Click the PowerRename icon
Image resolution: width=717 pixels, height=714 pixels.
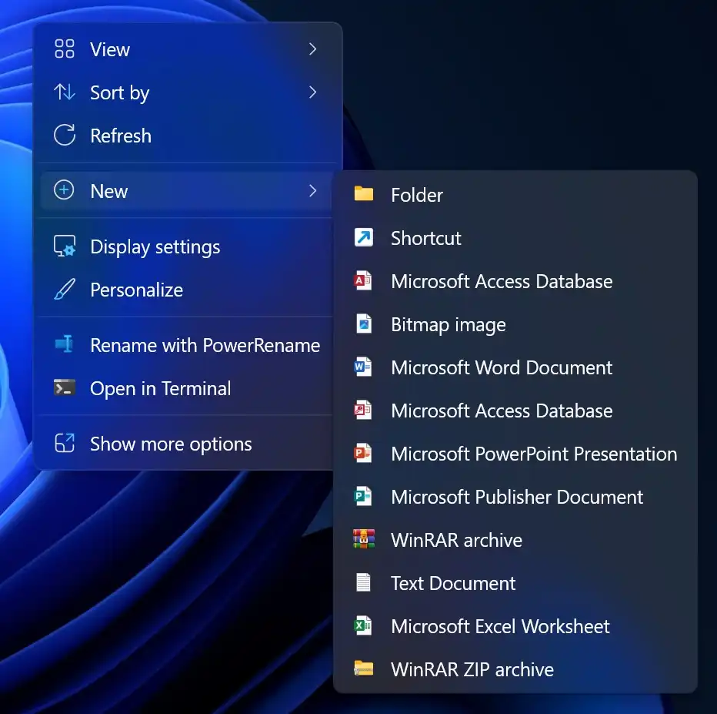coord(65,344)
